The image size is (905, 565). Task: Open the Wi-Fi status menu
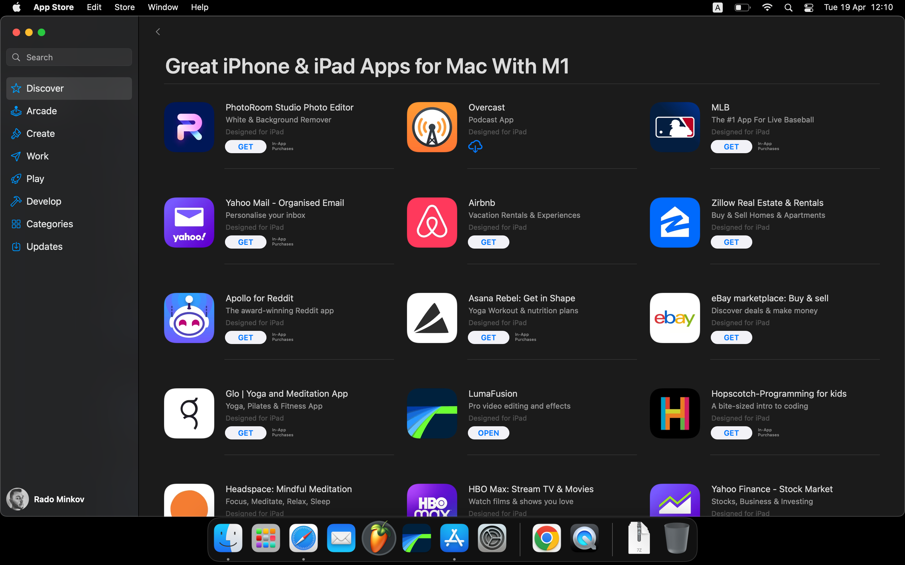tap(767, 8)
